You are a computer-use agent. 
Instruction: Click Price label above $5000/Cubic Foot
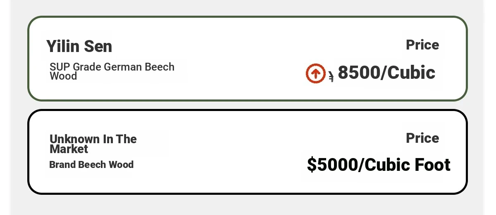(x=422, y=138)
